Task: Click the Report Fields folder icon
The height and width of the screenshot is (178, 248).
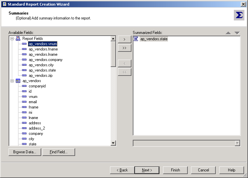Action: coord(18,39)
